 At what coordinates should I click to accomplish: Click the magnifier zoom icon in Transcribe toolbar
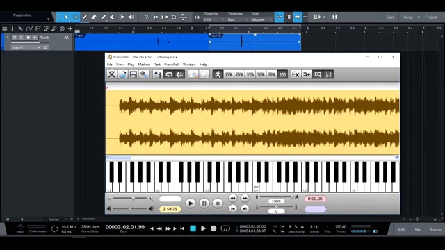point(193,74)
